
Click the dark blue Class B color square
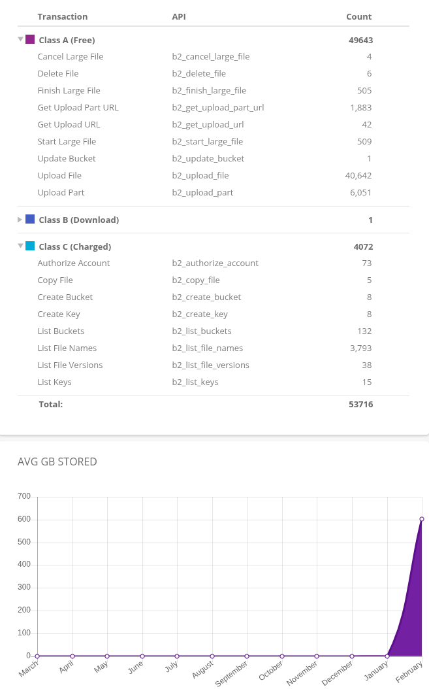pyautogui.click(x=30, y=219)
